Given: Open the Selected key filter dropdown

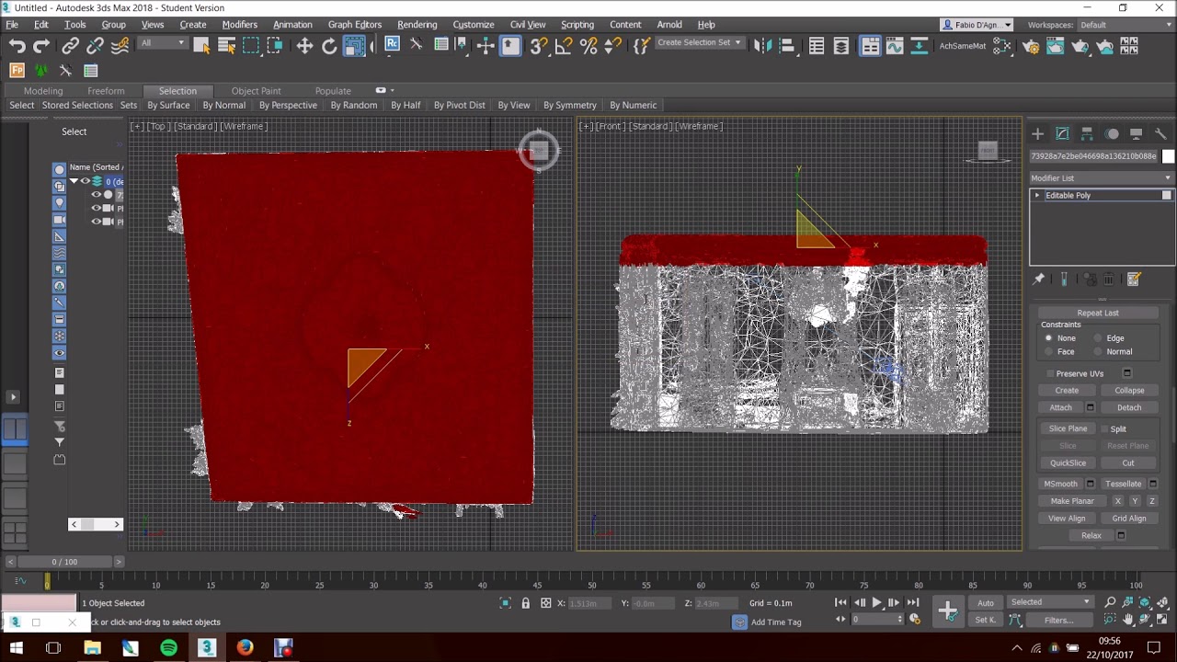Looking at the screenshot, I should [x=1050, y=602].
